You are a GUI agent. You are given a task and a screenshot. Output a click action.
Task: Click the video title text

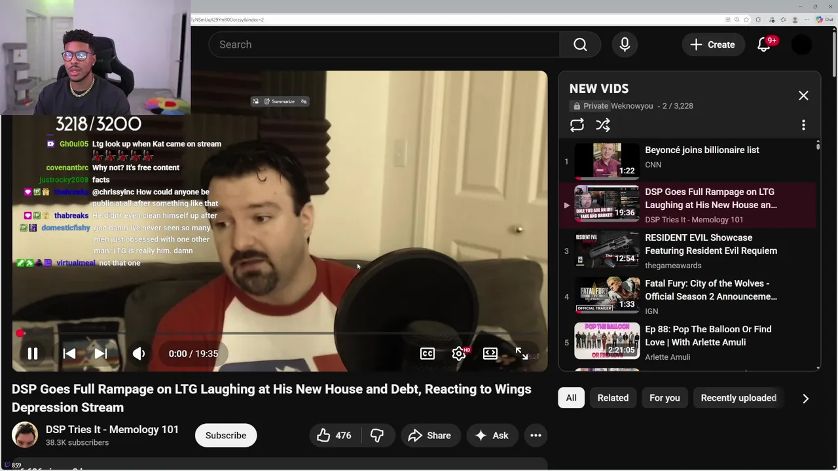coord(271,398)
